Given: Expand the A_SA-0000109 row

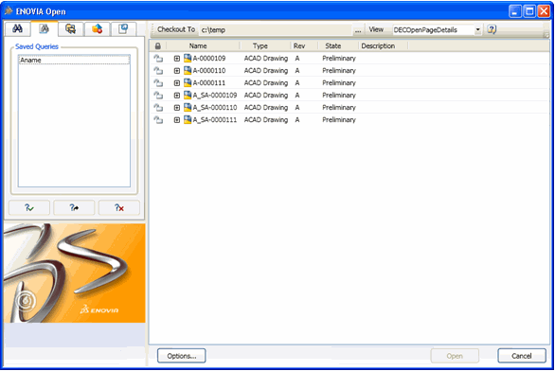Looking at the screenshot, I should pos(177,96).
